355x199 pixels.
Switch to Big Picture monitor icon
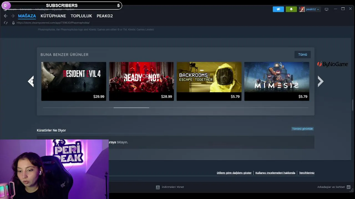coord(326,9)
